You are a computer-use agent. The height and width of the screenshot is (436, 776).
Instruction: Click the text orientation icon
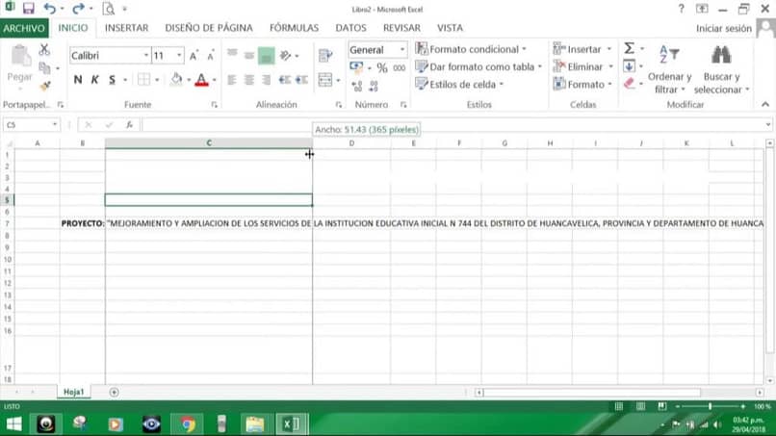pyautogui.click(x=286, y=56)
